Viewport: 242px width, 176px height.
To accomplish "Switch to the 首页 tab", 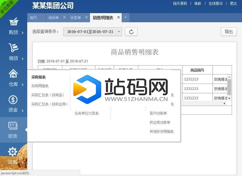I will pyautogui.click(x=36, y=18).
